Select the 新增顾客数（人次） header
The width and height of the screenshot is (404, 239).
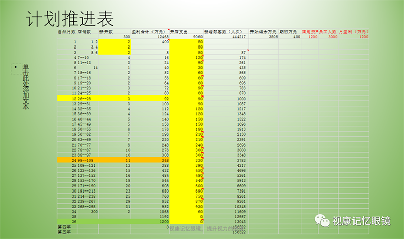pos(220,31)
